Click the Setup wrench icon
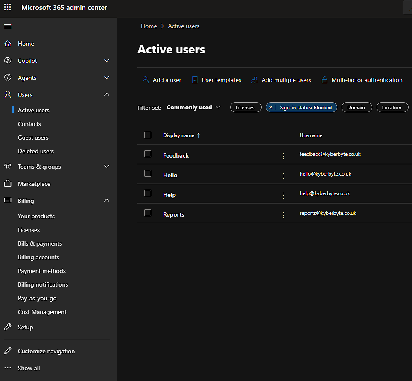The image size is (412, 381). pos(8,327)
